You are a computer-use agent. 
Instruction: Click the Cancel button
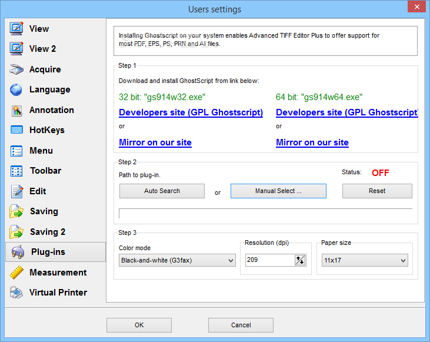(x=241, y=325)
